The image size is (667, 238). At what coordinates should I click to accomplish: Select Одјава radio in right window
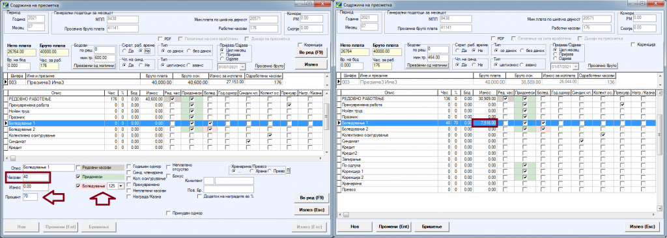pyautogui.click(x=555, y=59)
